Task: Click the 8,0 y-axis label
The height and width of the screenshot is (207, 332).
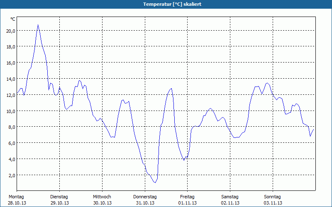Action: click(12, 127)
